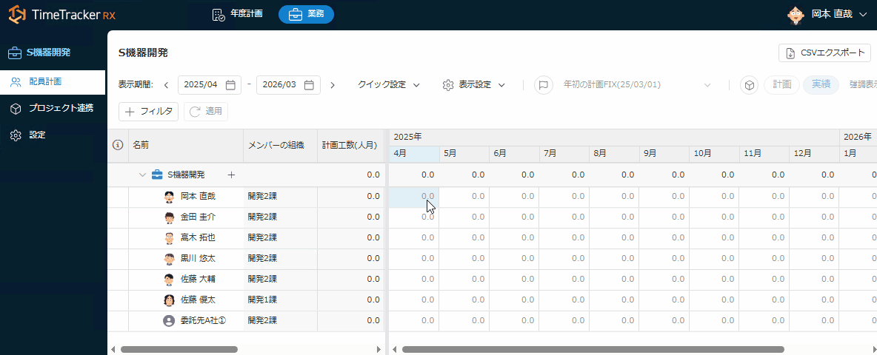Open the 岡本 直哉 user menu
877x355 pixels.
tap(826, 14)
